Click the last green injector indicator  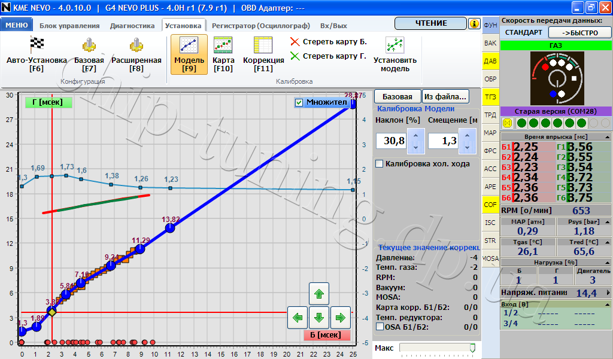[582, 123]
